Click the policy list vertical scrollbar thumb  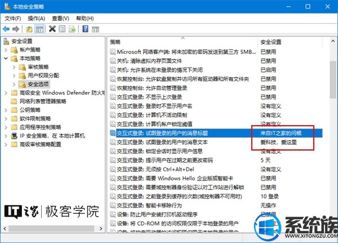[x=333, y=79]
